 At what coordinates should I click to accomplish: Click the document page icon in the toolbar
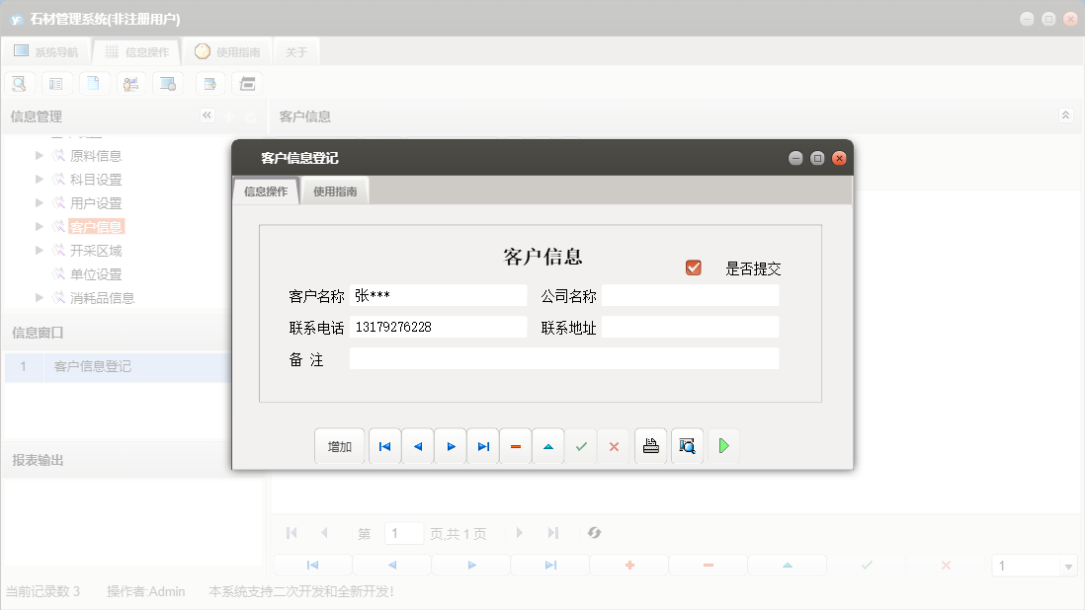click(94, 83)
